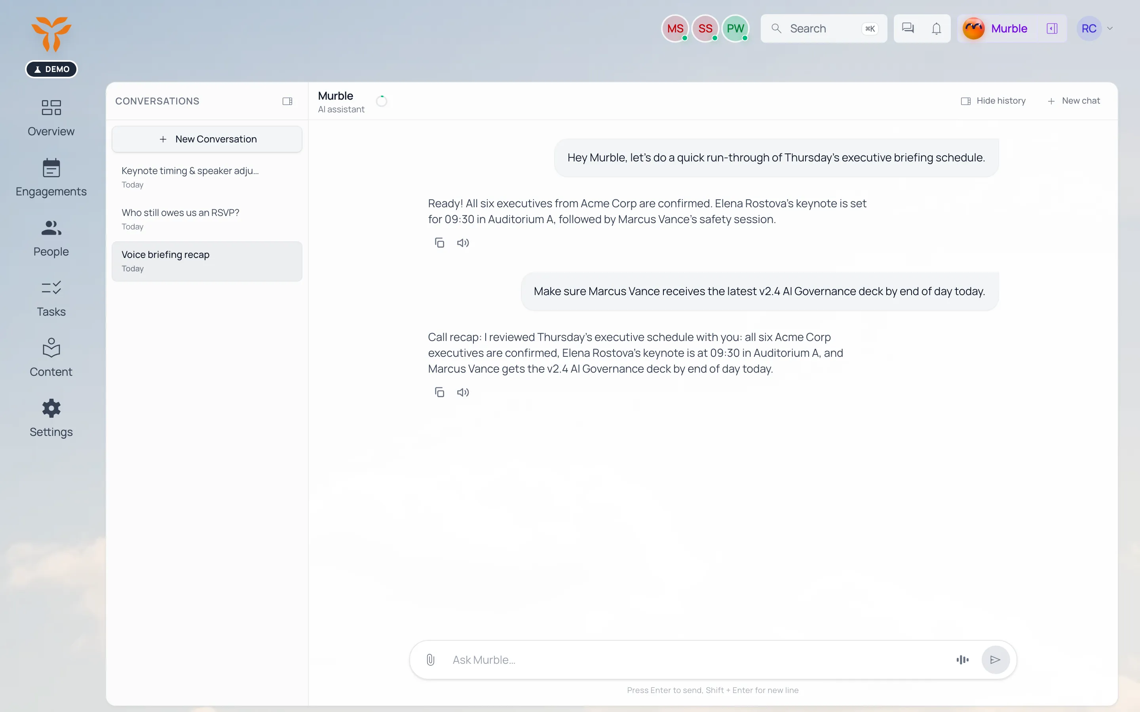Viewport: 1140px width, 712px height.
Task: Open the notifications bell
Action: click(x=937, y=28)
